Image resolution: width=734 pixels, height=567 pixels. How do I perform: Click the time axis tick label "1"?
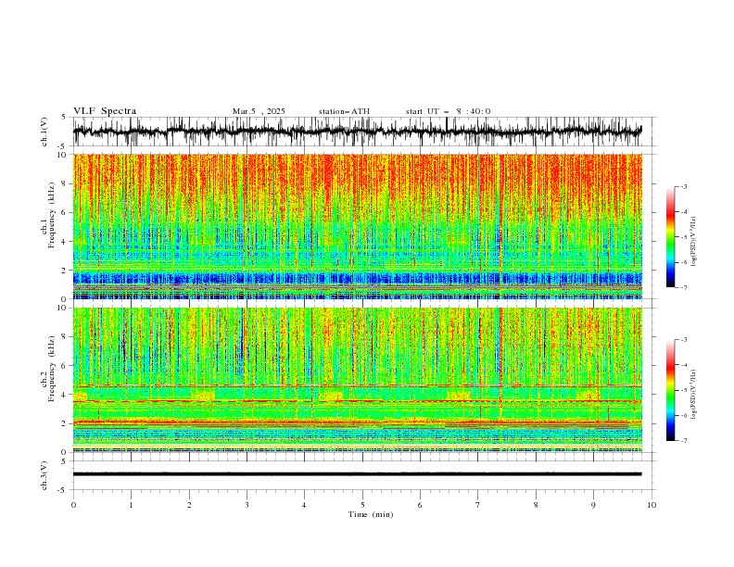pos(131,505)
